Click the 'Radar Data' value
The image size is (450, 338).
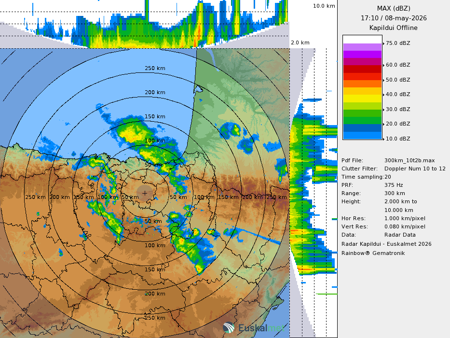coord(400,235)
